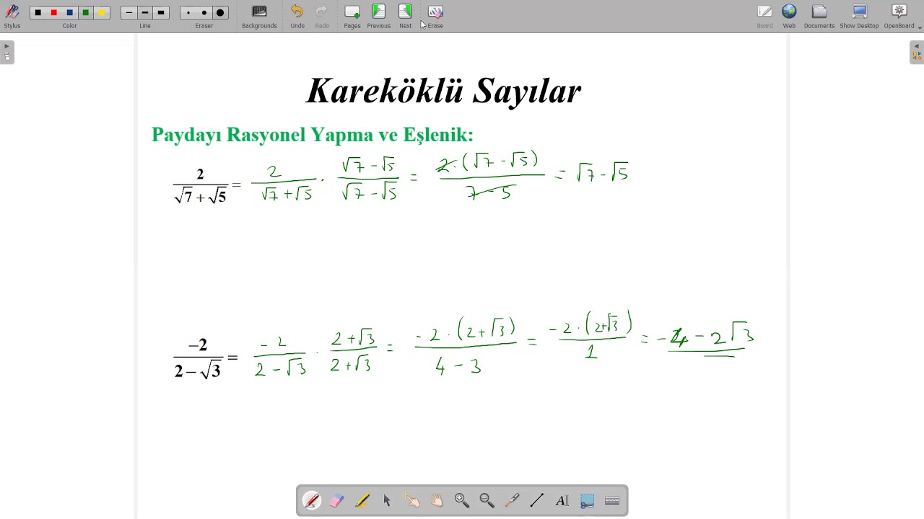The width and height of the screenshot is (924, 519).
Task: Choose the large eraser size
Action: tap(220, 13)
